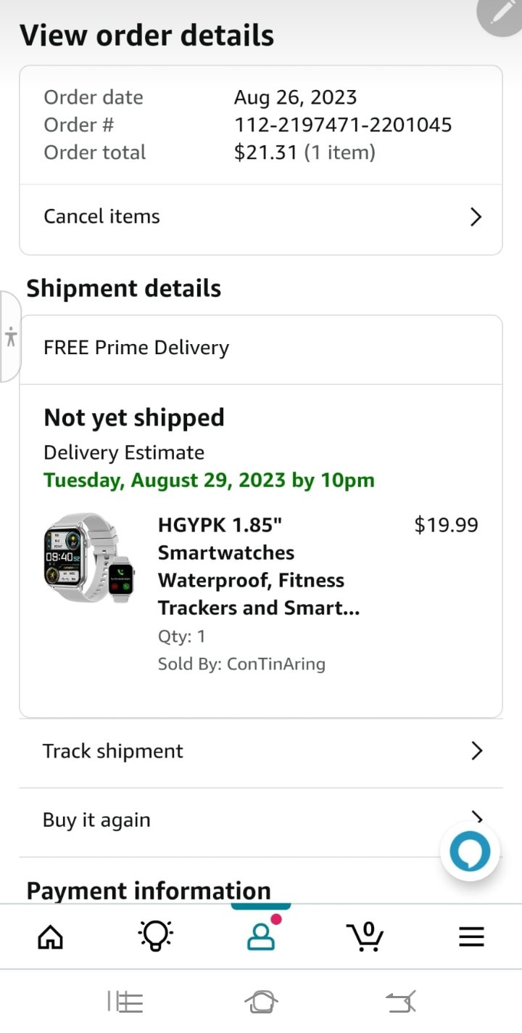Open the hamburger menu tab
The height and width of the screenshot is (1033, 522).
471,937
